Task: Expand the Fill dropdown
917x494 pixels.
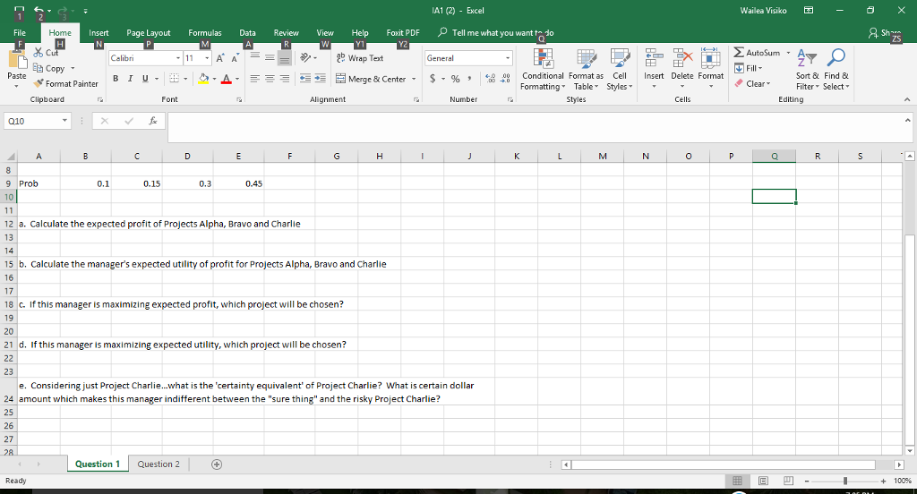Action: 759,68
